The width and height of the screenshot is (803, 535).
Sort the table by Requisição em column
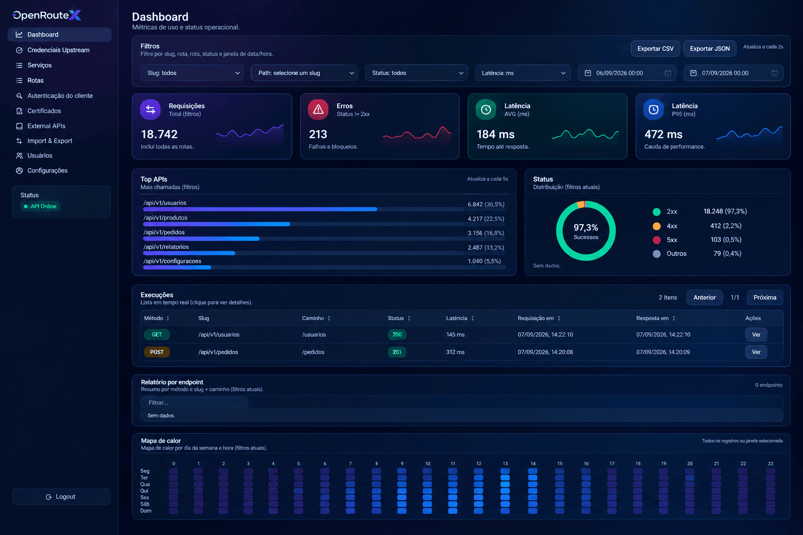click(x=539, y=318)
